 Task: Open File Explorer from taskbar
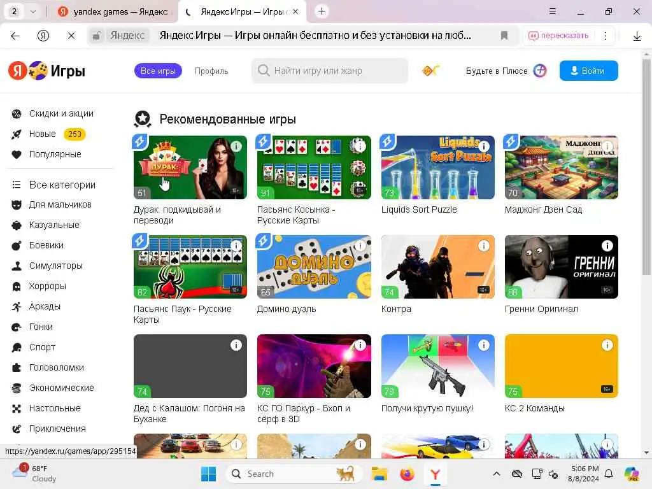379,474
